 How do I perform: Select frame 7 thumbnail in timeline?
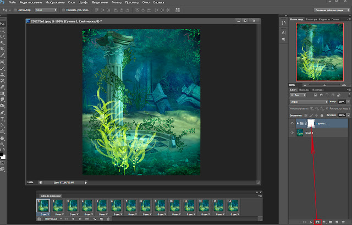tap(131, 206)
